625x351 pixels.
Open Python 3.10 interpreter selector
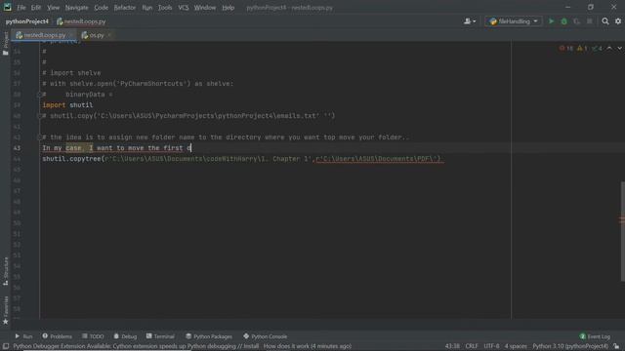point(570,347)
